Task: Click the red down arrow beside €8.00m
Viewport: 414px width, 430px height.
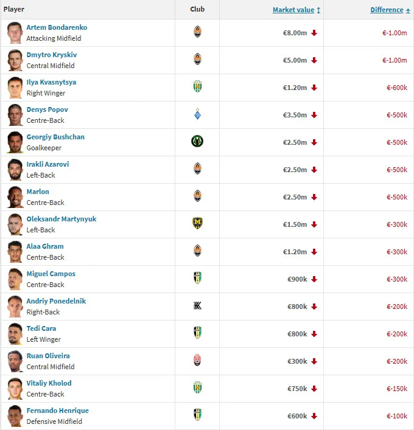Action: [x=314, y=33]
